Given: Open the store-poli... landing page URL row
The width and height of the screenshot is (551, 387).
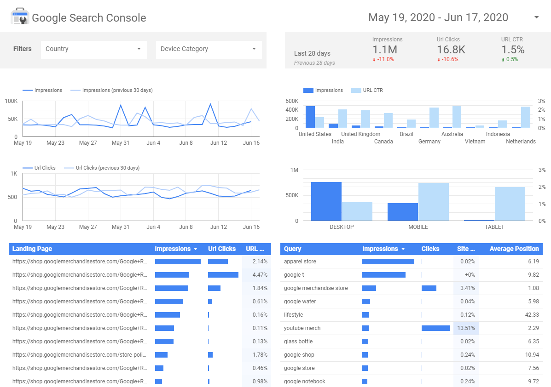Looking at the screenshot, I should click(80, 355).
